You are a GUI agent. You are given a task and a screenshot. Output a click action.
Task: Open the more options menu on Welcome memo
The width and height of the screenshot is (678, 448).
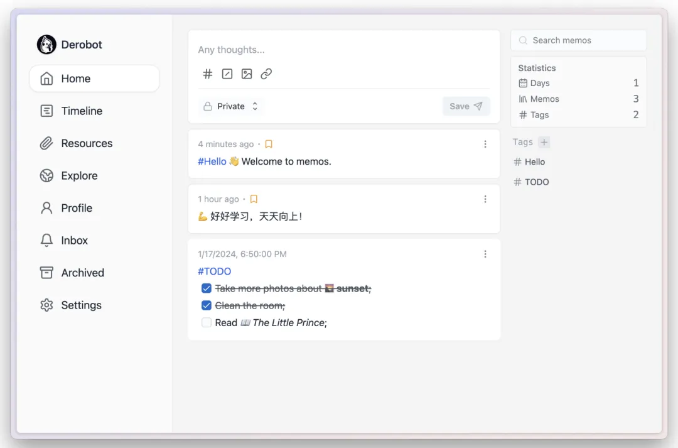(x=485, y=144)
